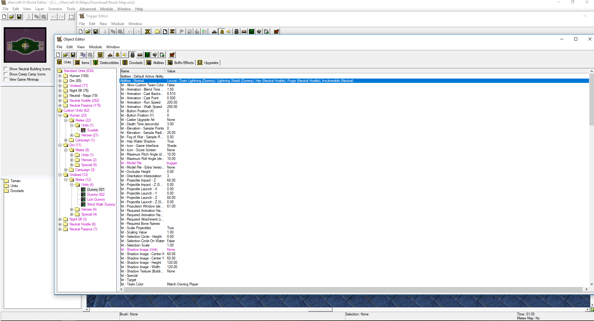Expand the Neutral Hostile (292) folder
This screenshot has height=321, width=594.
point(60,101)
